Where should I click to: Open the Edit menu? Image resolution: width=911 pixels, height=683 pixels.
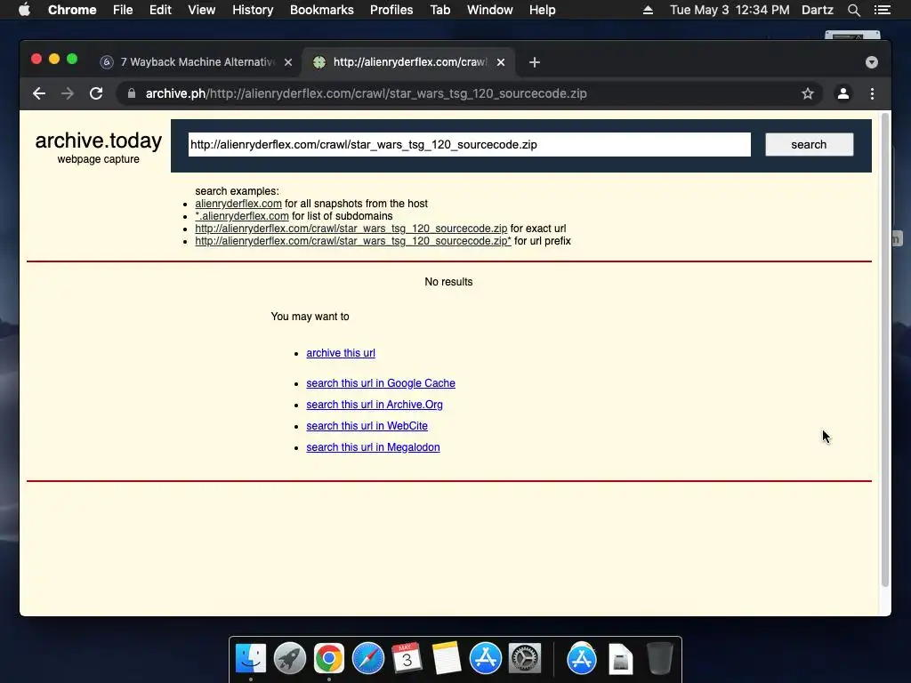160,10
